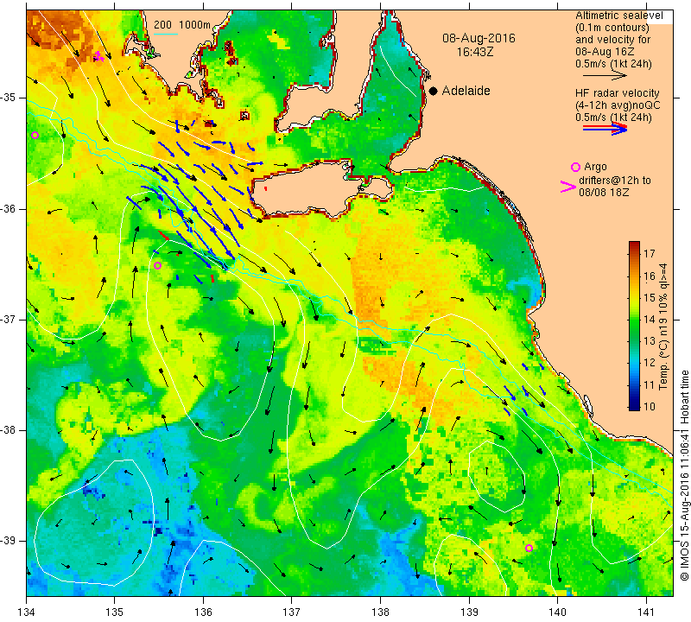Click the magenta drifters arrowhead legend symbol

point(568,187)
